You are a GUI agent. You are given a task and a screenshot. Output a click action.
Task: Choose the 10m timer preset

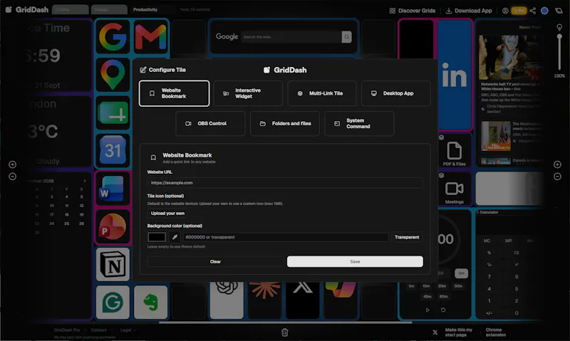(426, 285)
